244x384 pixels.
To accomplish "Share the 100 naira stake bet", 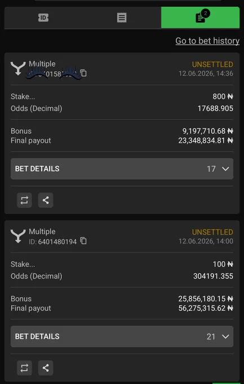I will pyautogui.click(x=46, y=368).
